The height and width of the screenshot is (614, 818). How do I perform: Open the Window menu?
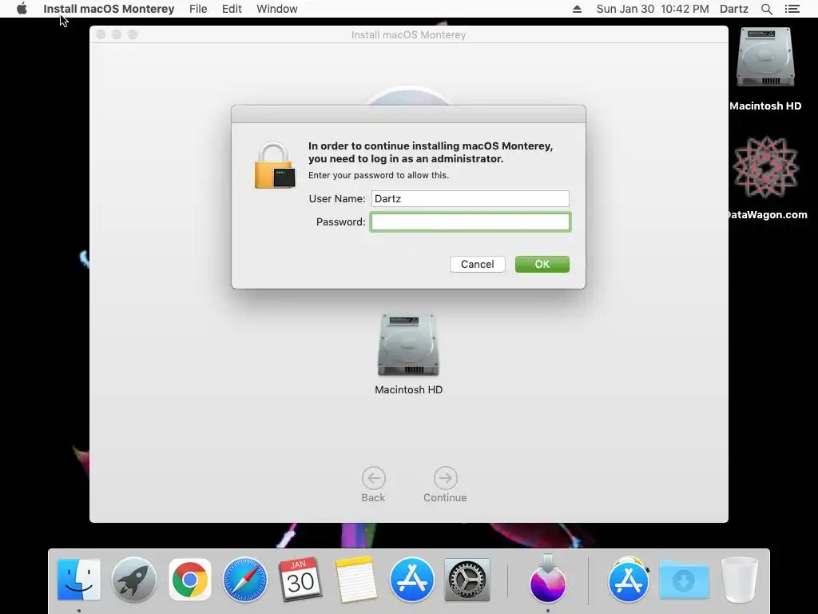[x=277, y=9]
